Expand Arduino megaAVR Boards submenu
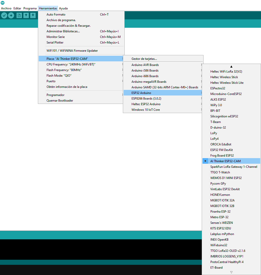261x275 pixels. 163,81
